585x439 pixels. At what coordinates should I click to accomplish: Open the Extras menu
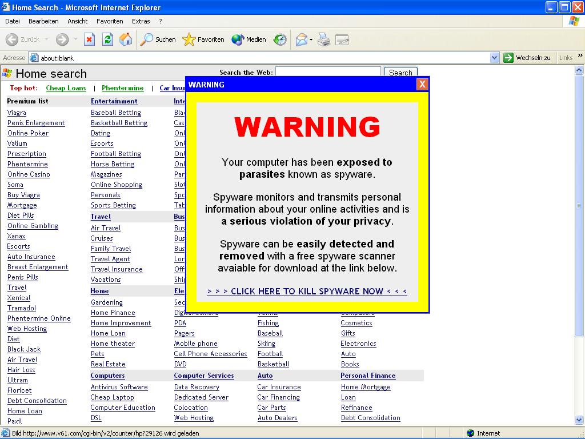pos(141,21)
